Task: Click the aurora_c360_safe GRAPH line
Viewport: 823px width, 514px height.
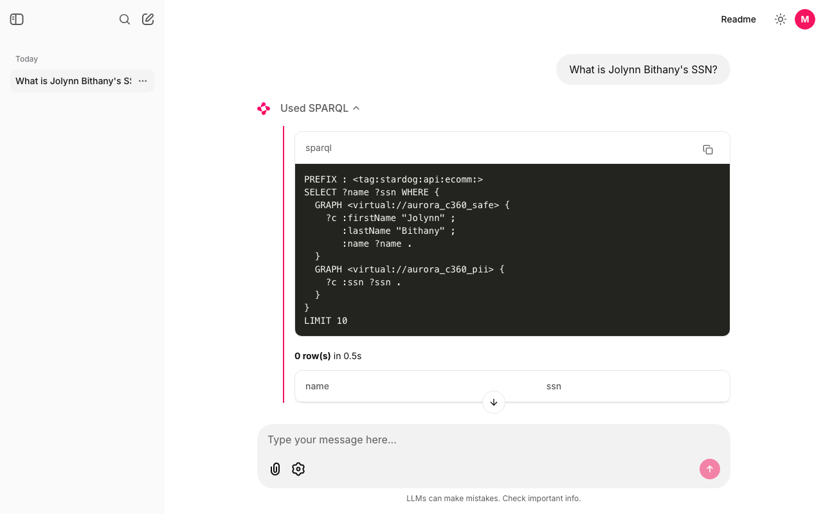Action: coord(412,205)
